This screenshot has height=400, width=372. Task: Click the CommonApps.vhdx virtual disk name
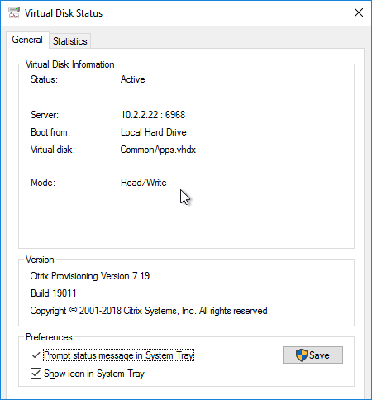point(158,150)
